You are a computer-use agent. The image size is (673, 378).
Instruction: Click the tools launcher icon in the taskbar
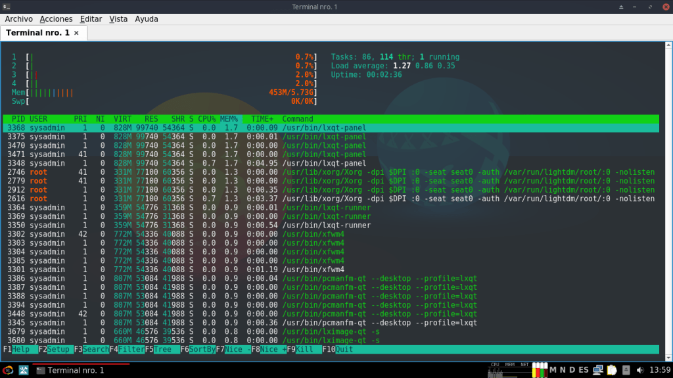click(x=24, y=370)
